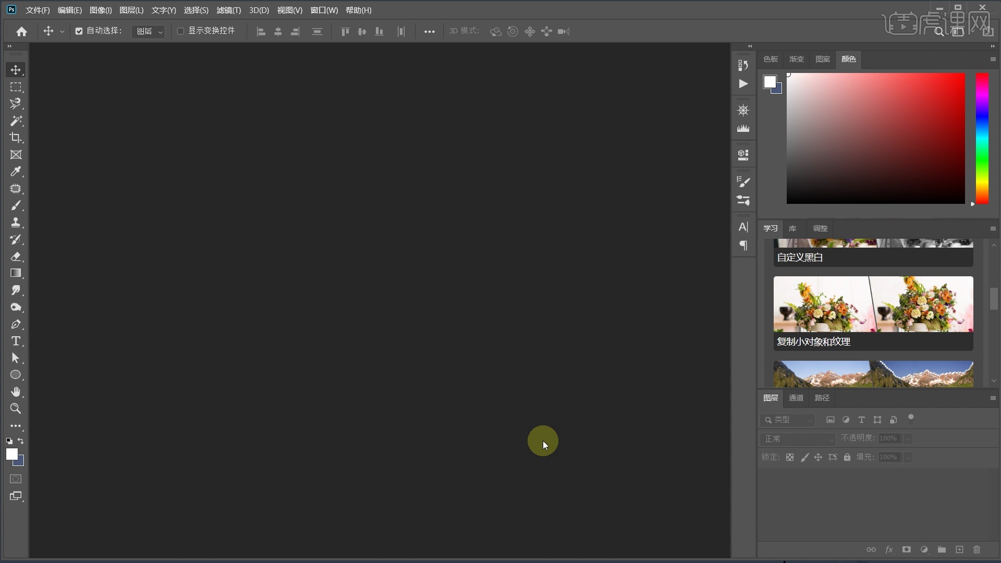Select the Hand tool

(16, 391)
